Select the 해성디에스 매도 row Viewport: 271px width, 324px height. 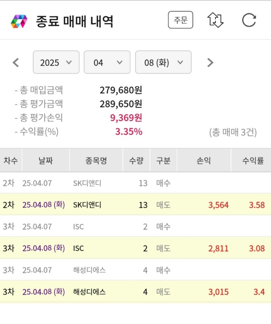pos(135,291)
